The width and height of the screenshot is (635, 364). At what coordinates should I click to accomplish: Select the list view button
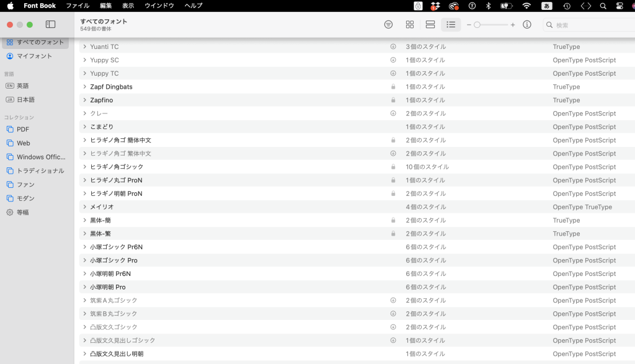[451, 25]
